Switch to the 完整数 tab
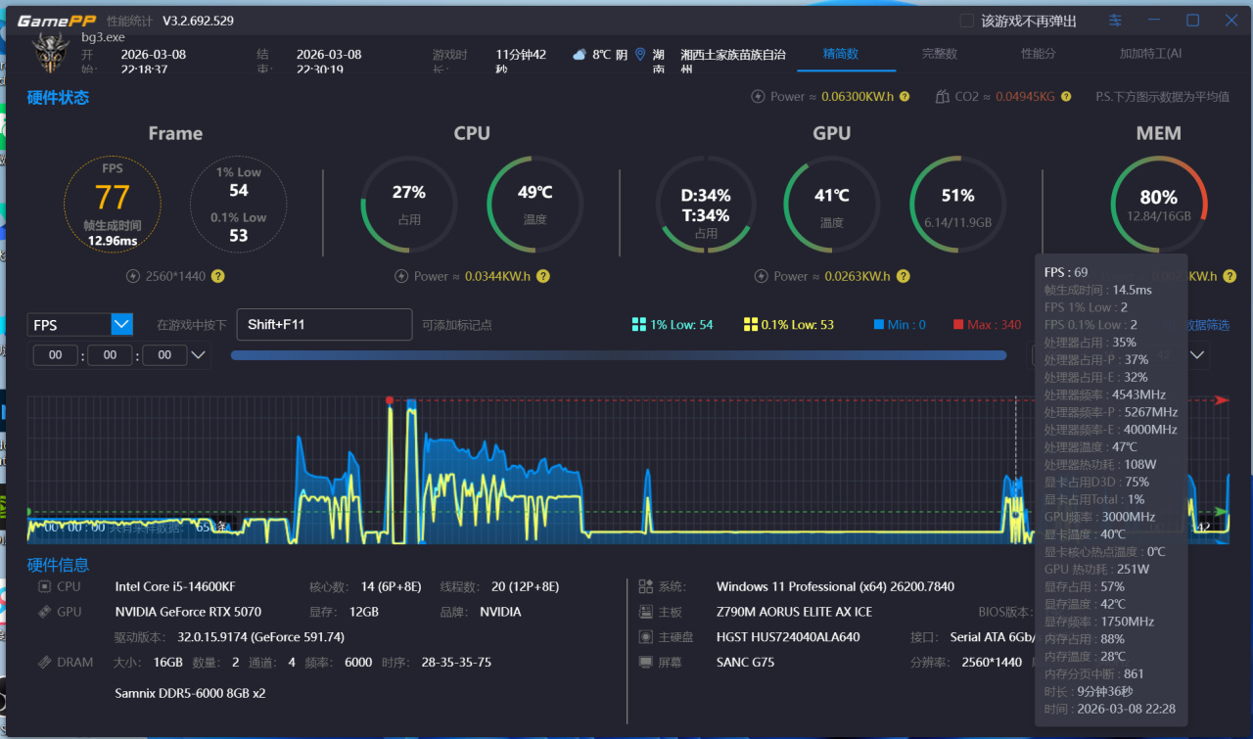The image size is (1253, 739). (940, 54)
